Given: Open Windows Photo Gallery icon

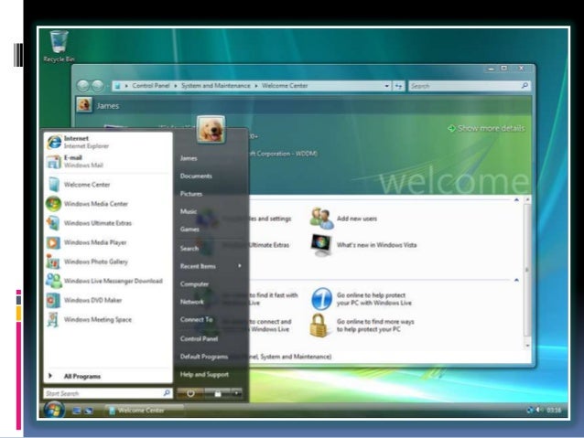Looking at the screenshot, I should point(53,262).
